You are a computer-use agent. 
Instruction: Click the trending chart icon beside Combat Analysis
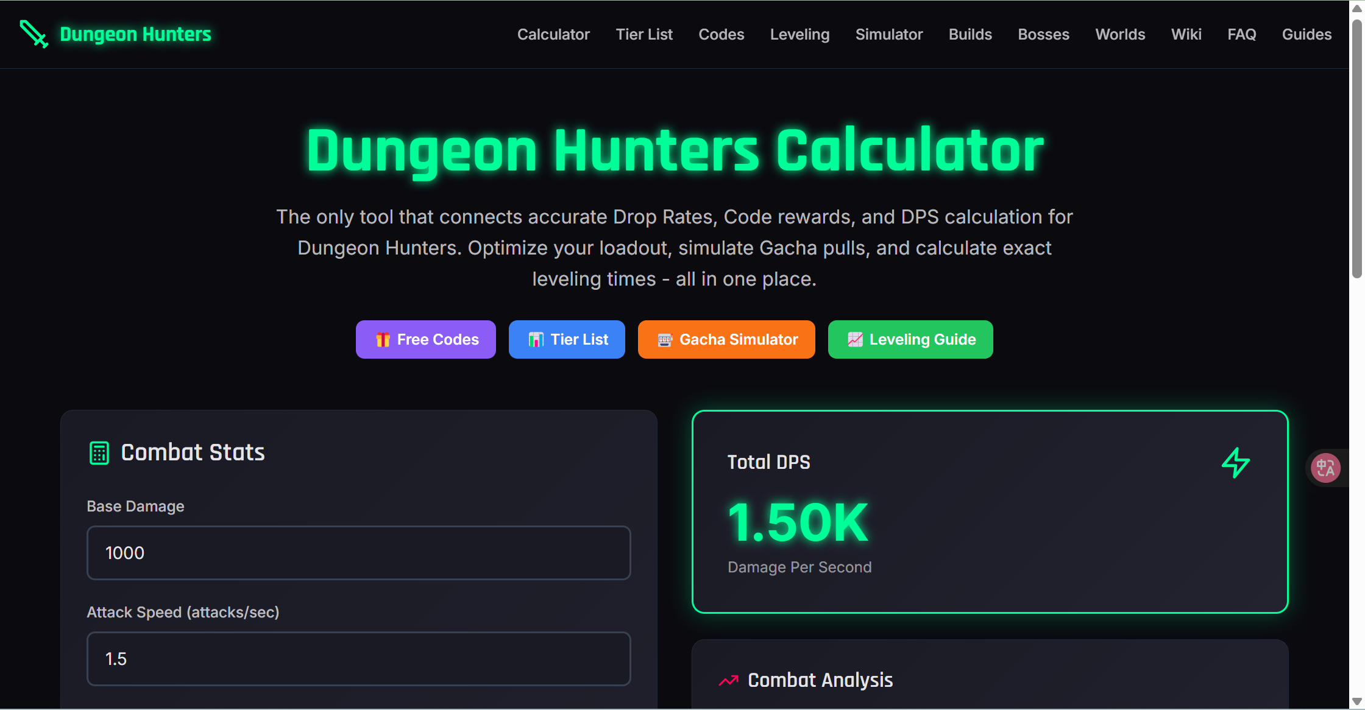[727, 680]
